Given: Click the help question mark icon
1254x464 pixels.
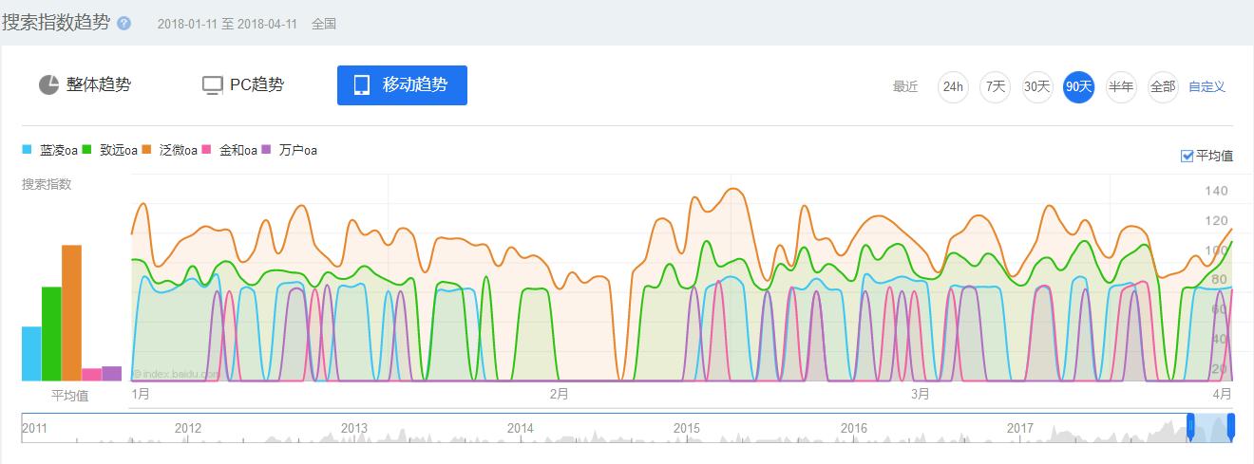Looking at the screenshot, I should [124, 23].
